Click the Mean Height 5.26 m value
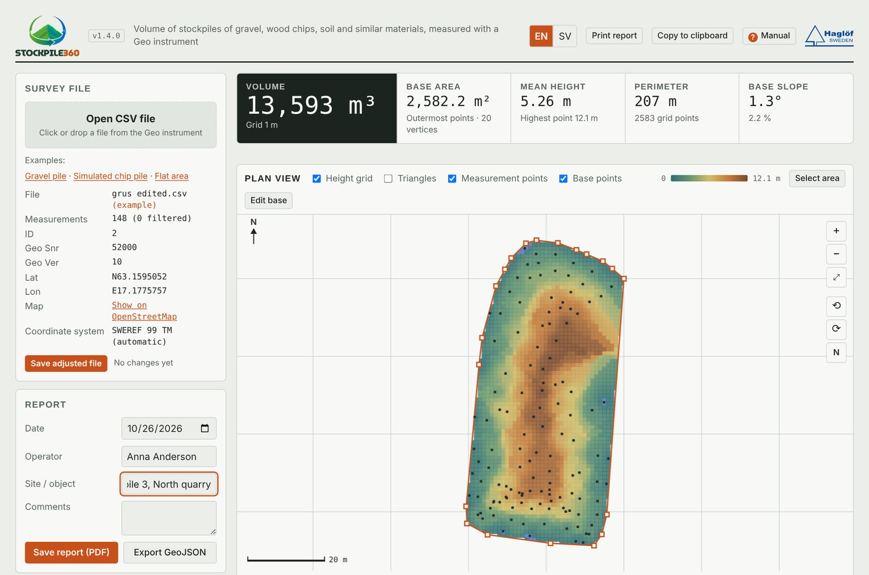The width and height of the screenshot is (869, 575). pyautogui.click(x=546, y=102)
